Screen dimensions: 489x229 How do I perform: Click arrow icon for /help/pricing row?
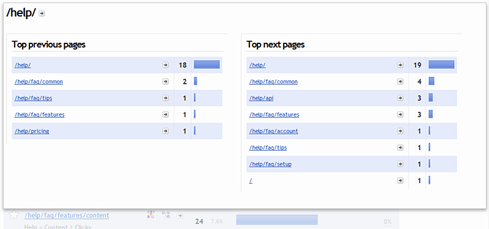[x=166, y=131]
